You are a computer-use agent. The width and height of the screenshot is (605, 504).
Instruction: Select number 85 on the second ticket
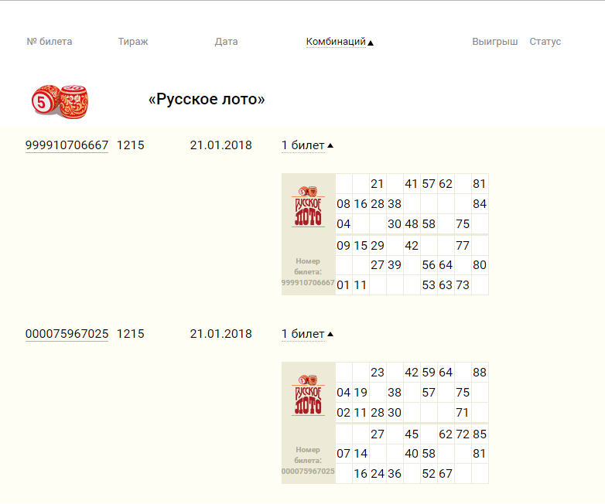point(480,434)
